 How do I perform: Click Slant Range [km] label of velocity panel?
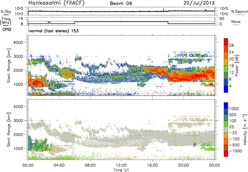[9, 129]
